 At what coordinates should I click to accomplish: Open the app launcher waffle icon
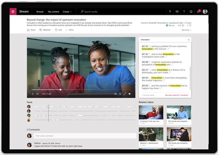(13, 11)
